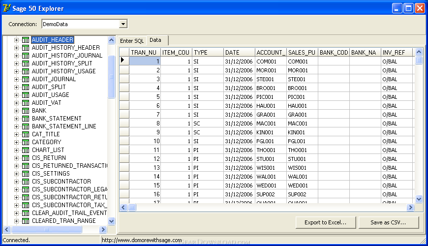
Task: Click the AUDIT_HEADER table icon
Action: [26, 40]
